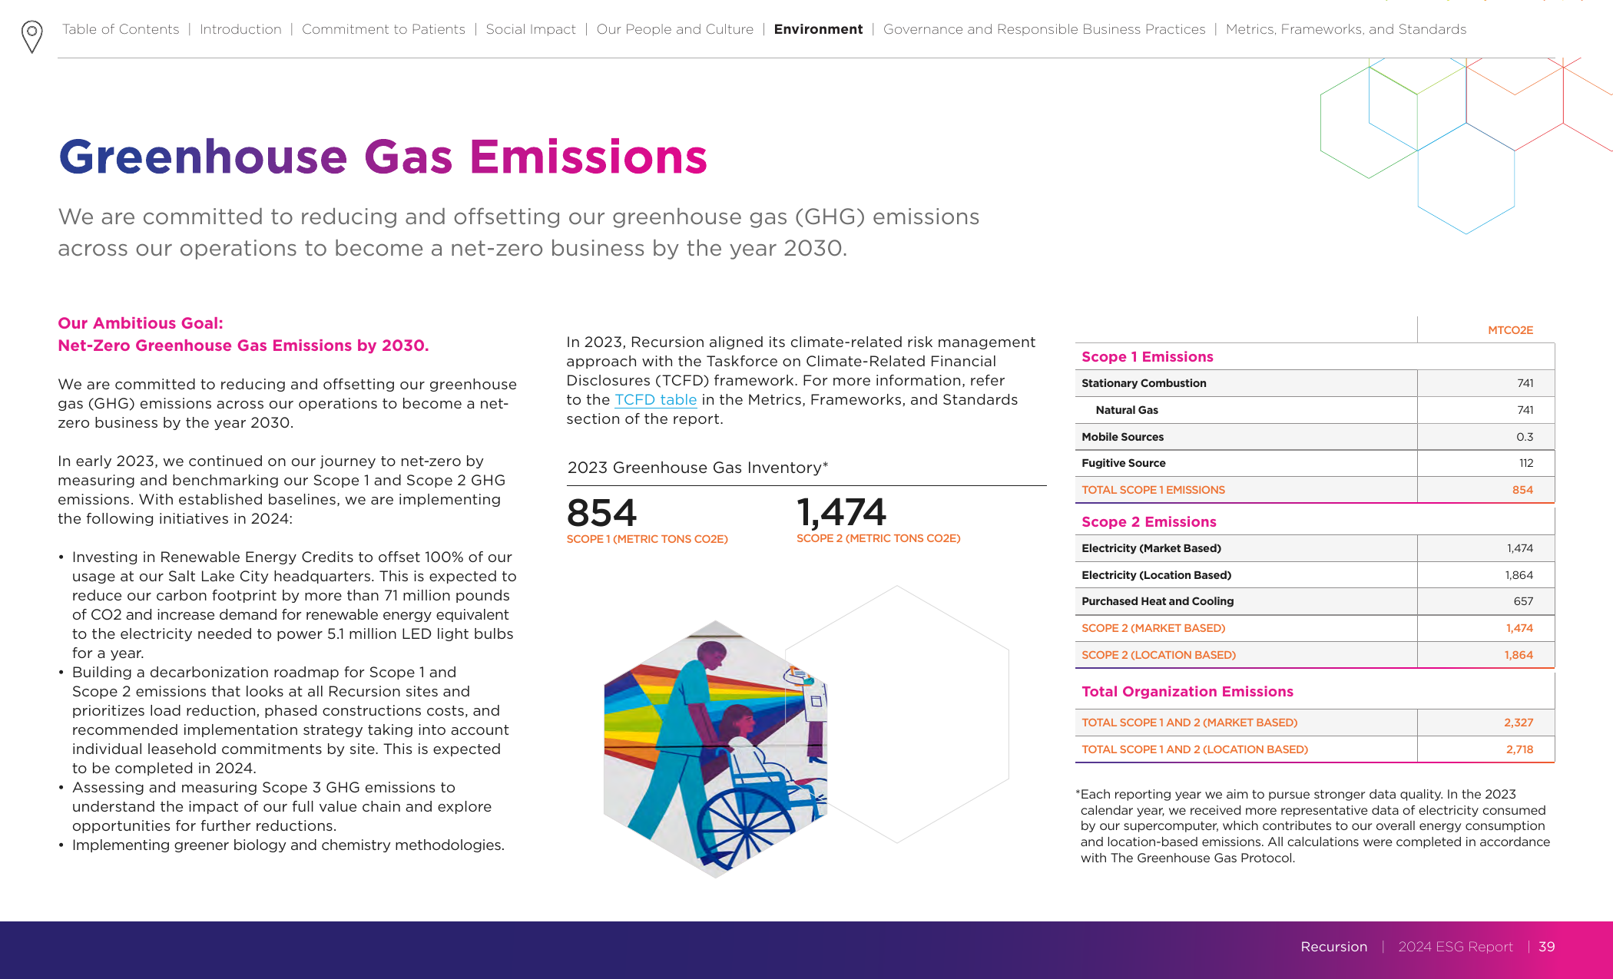Navigate to Social Impact section
The height and width of the screenshot is (979, 1613).
tap(531, 29)
